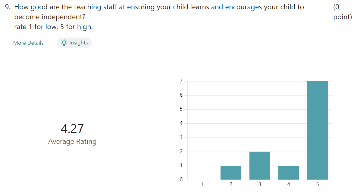Viewport: 357px width, 193px height.
Task: Open the More Details link
Action: point(28,43)
